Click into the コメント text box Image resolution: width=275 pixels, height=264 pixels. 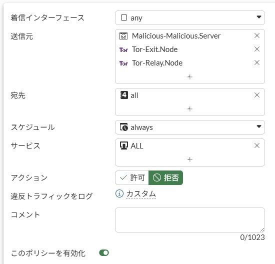190,220
